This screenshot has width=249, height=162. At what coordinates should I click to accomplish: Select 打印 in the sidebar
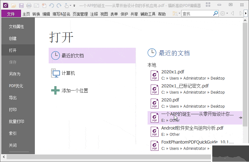[x=18, y=110]
